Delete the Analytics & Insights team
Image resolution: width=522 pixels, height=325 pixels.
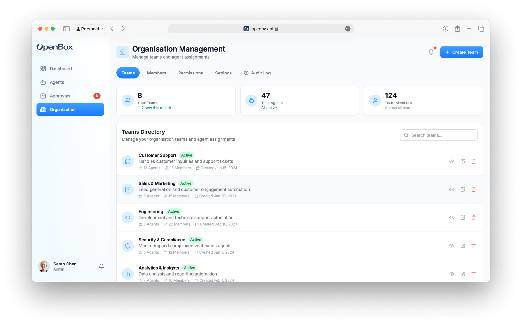click(x=473, y=274)
